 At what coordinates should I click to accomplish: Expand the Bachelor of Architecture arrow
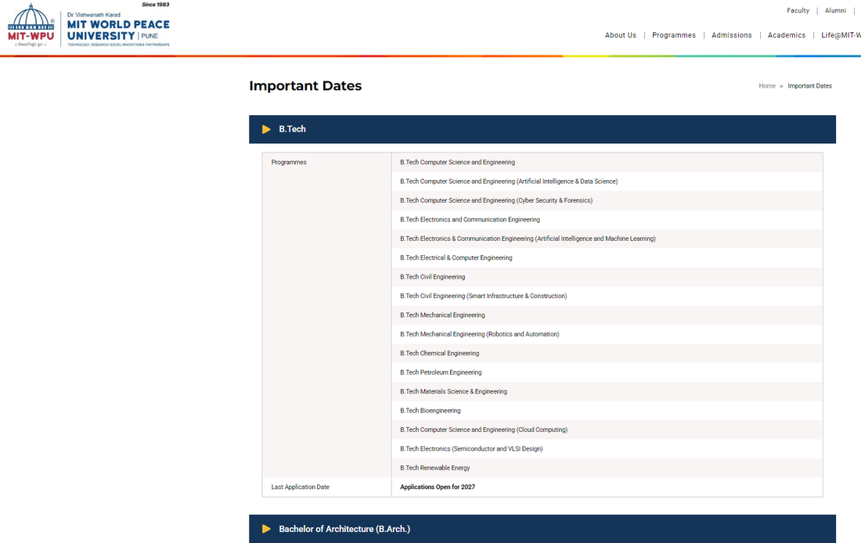click(x=266, y=529)
